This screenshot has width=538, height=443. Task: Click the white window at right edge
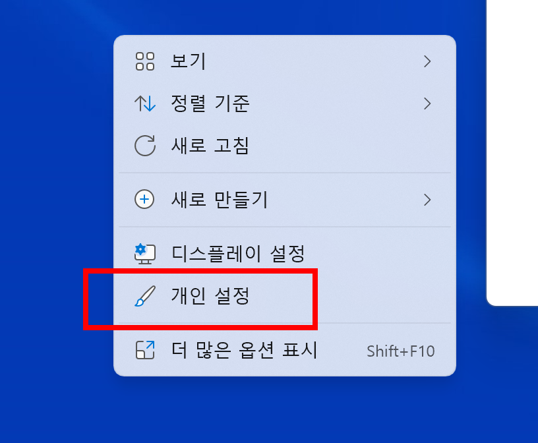tap(512, 151)
